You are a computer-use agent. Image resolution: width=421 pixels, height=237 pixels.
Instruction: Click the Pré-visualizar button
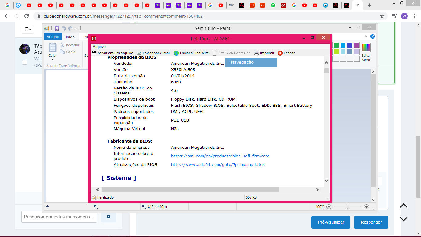pyautogui.click(x=331, y=222)
